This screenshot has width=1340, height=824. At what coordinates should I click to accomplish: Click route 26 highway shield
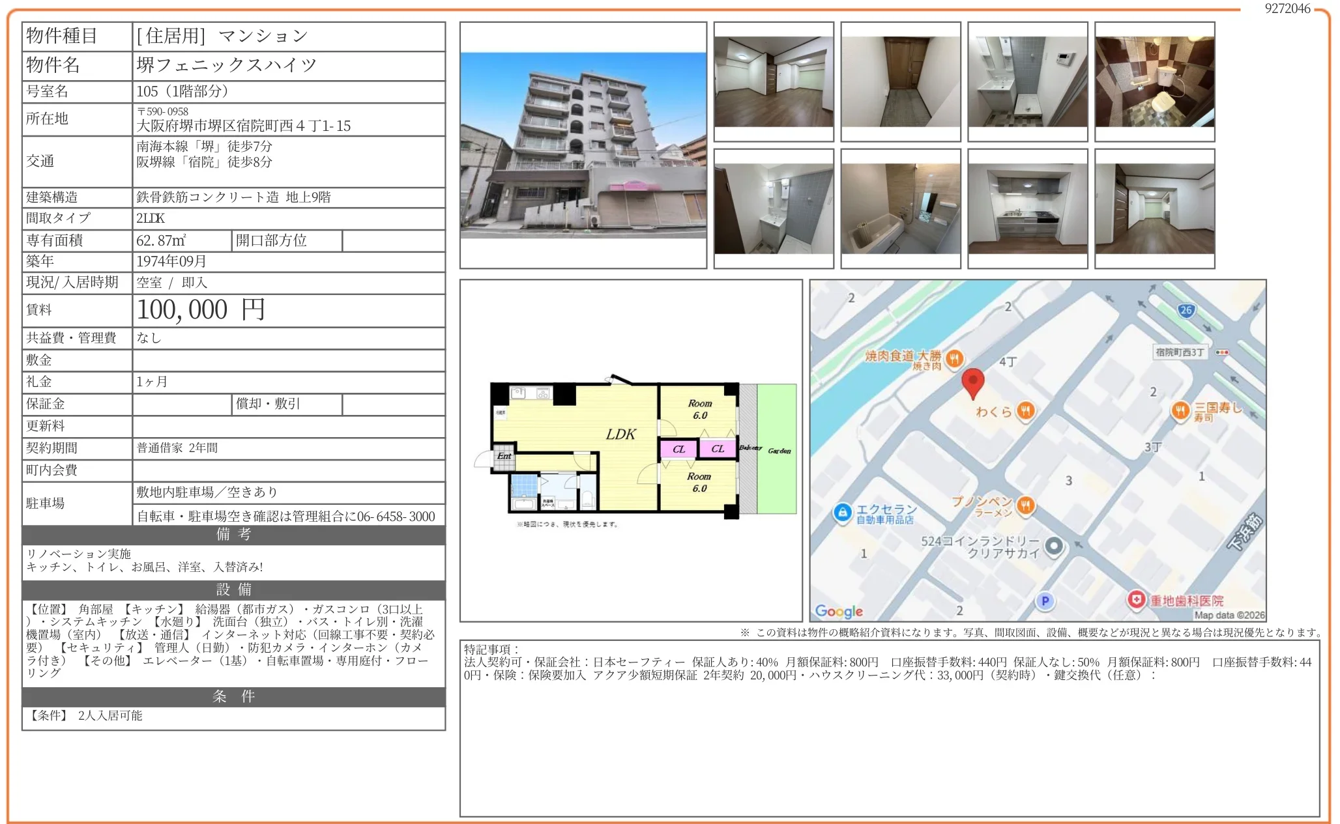point(1186,310)
